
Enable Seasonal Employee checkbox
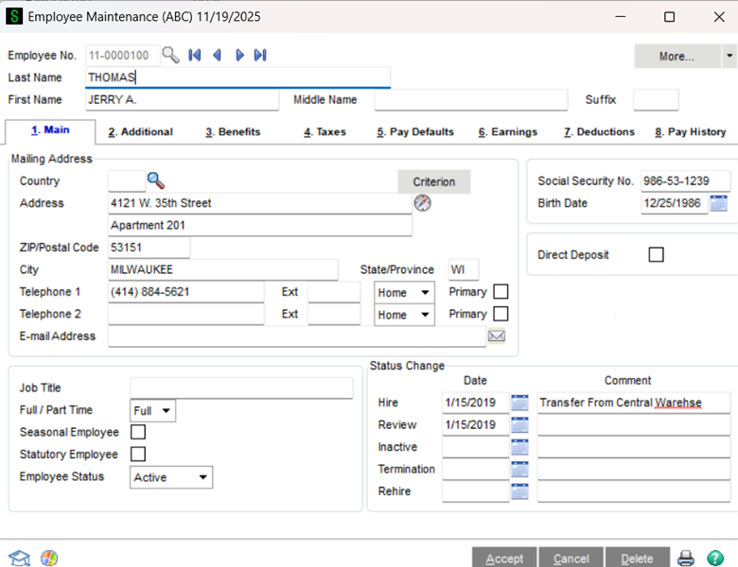click(138, 432)
